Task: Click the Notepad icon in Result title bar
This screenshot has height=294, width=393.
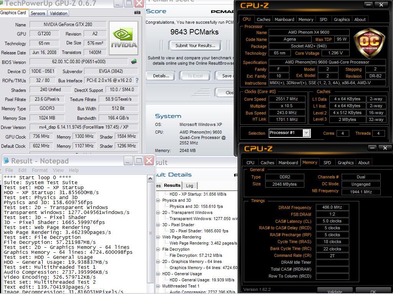Action: click(6, 160)
